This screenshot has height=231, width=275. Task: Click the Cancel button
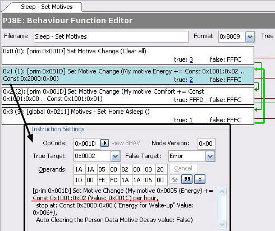pos(184,169)
